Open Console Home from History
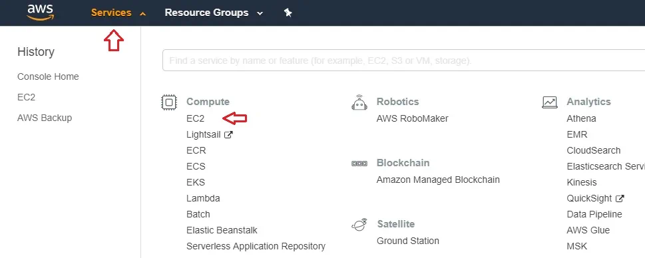This screenshot has height=258, width=645. coord(48,77)
